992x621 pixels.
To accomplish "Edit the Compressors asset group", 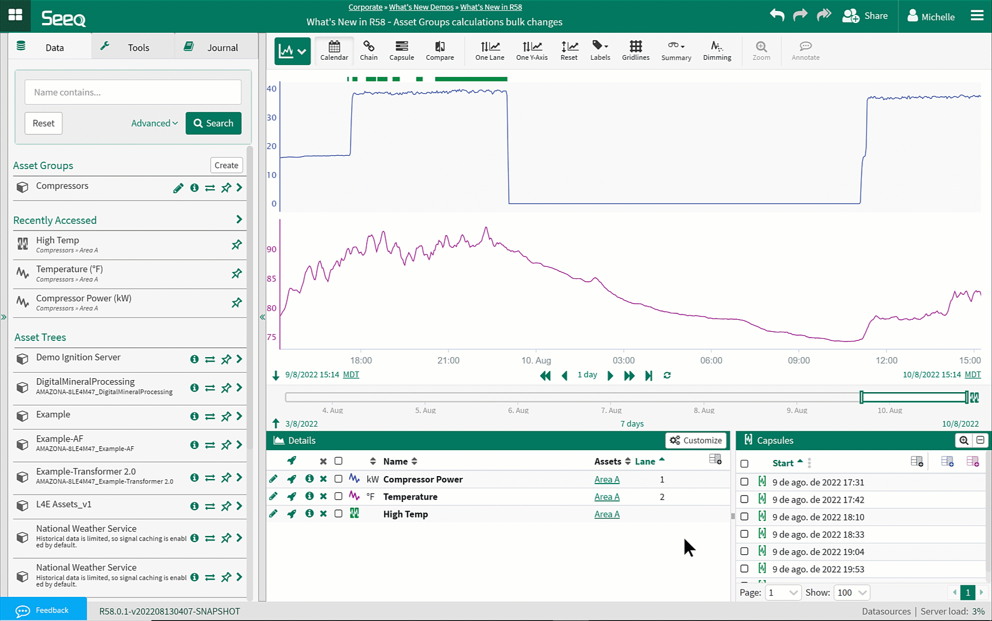I will pyautogui.click(x=178, y=188).
